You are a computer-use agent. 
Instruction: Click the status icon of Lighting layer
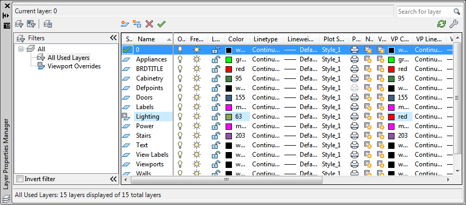click(127, 117)
